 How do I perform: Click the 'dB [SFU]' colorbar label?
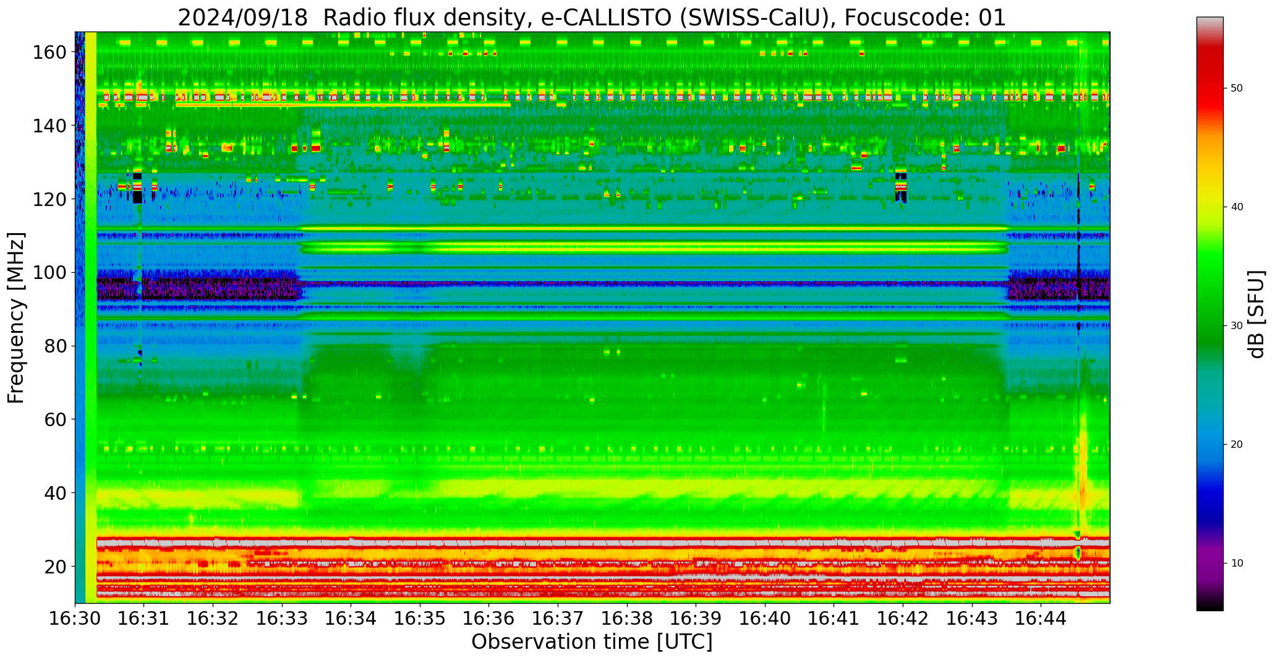[x=1256, y=314]
